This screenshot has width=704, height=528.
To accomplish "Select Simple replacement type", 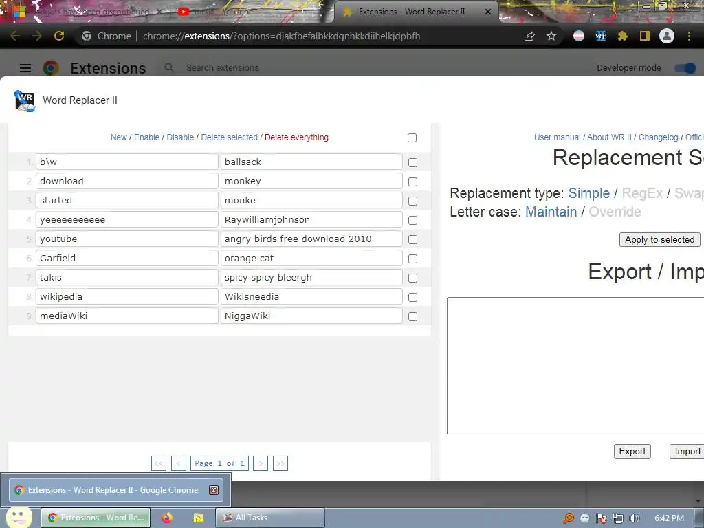I will click(x=589, y=193).
